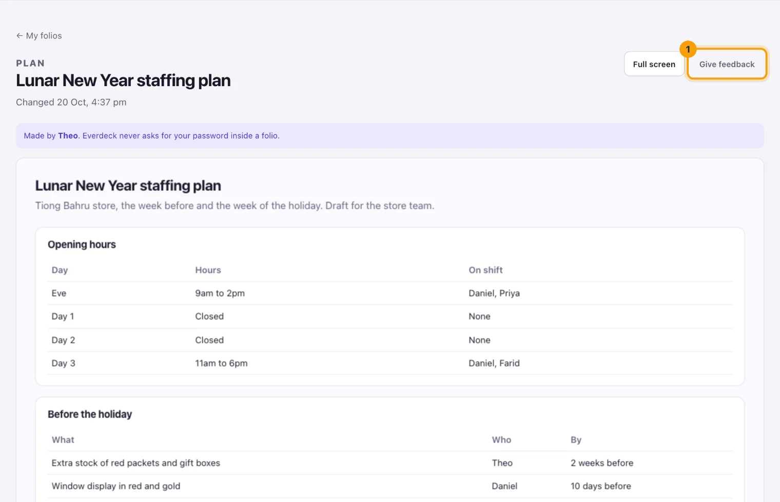Click the Give feedback button

pos(727,64)
